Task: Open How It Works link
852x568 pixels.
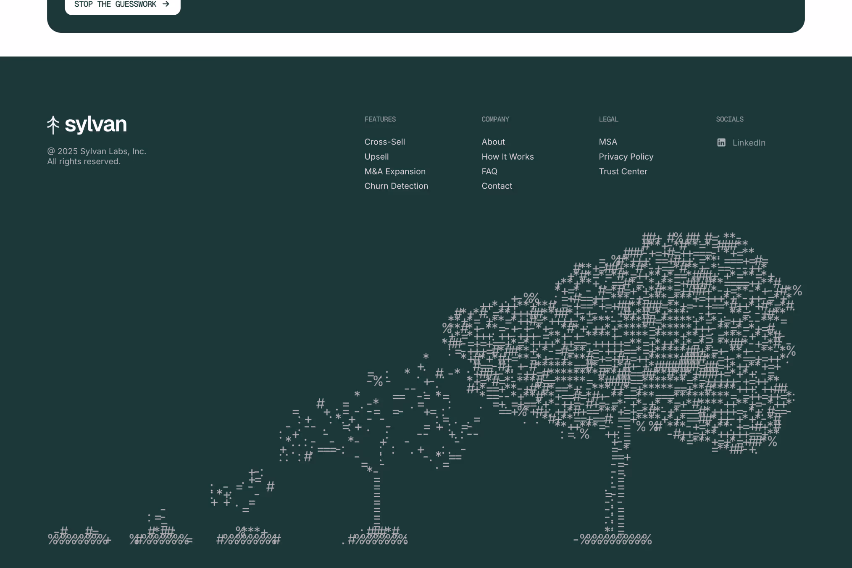Action: [507, 157]
